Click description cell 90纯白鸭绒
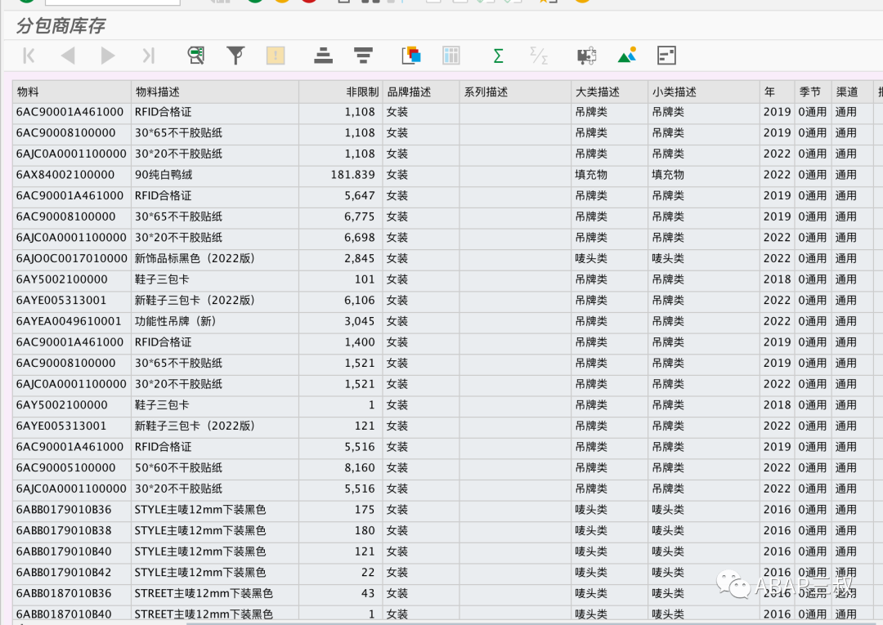This screenshot has height=625, width=883. 215,175
